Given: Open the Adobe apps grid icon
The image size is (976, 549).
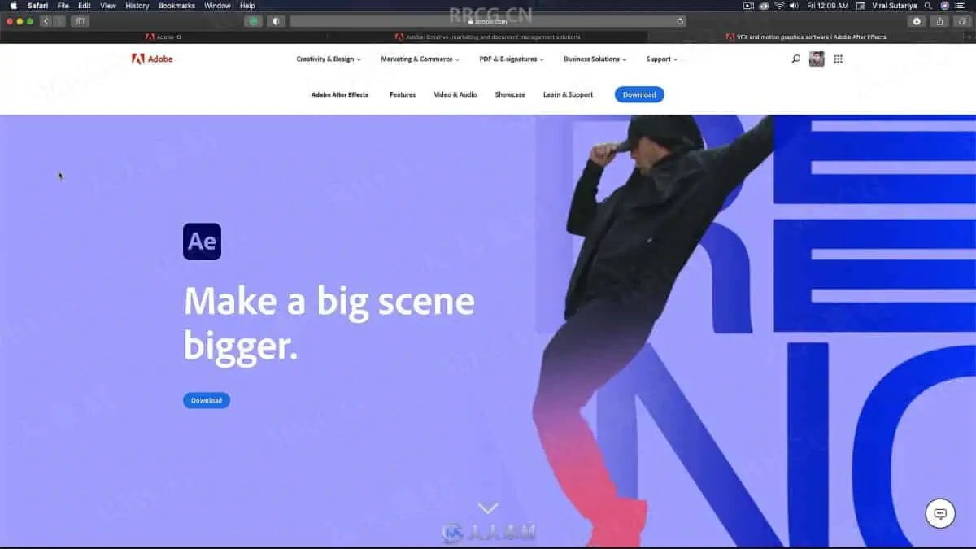Looking at the screenshot, I should (x=839, y=59).
